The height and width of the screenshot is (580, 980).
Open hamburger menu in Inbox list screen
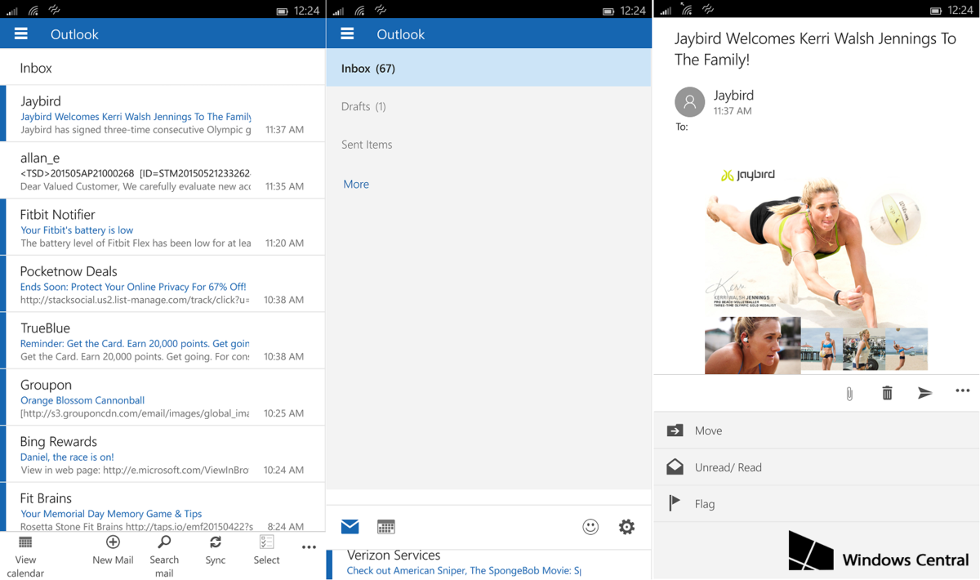coord(21,33)
